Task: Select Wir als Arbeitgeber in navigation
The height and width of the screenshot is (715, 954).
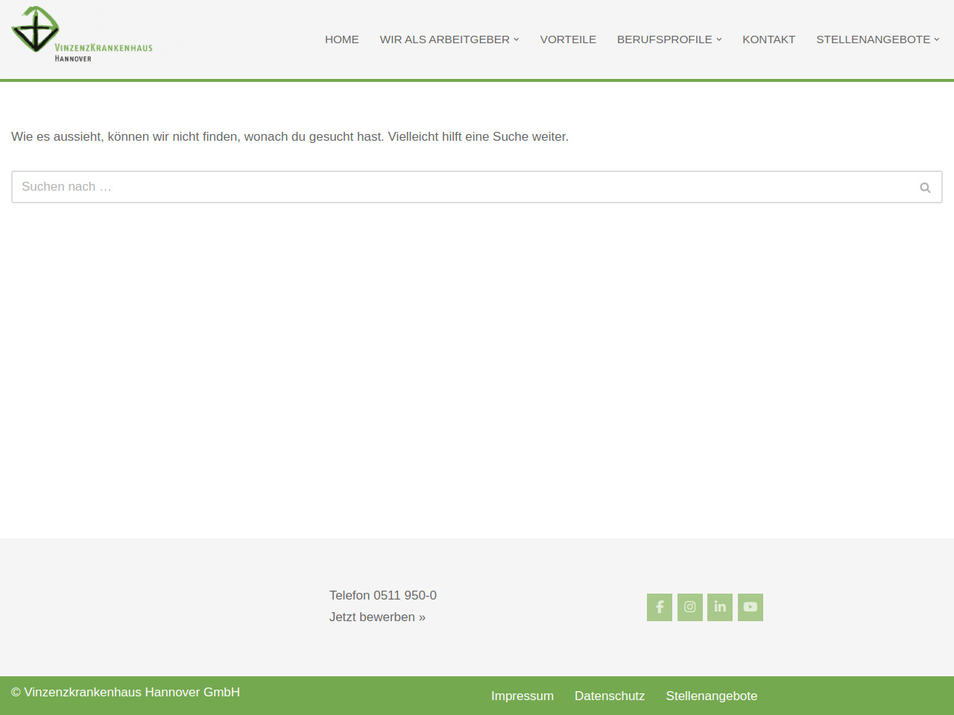Action: (444, 39)
